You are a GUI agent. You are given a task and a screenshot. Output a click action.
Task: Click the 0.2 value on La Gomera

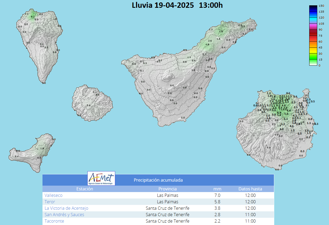[x=95, y=92]
